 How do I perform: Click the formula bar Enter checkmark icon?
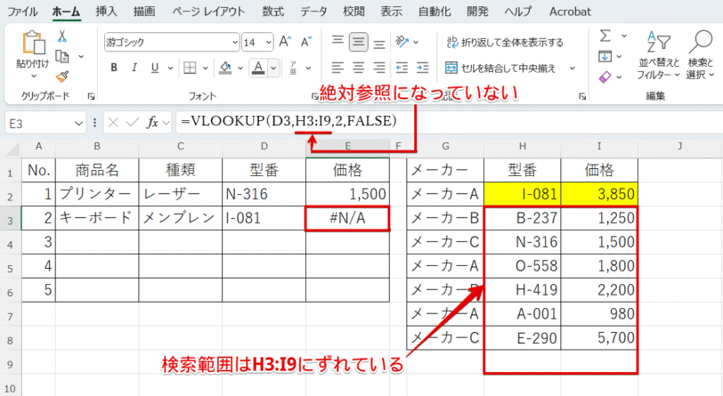[x=133, y=123]
